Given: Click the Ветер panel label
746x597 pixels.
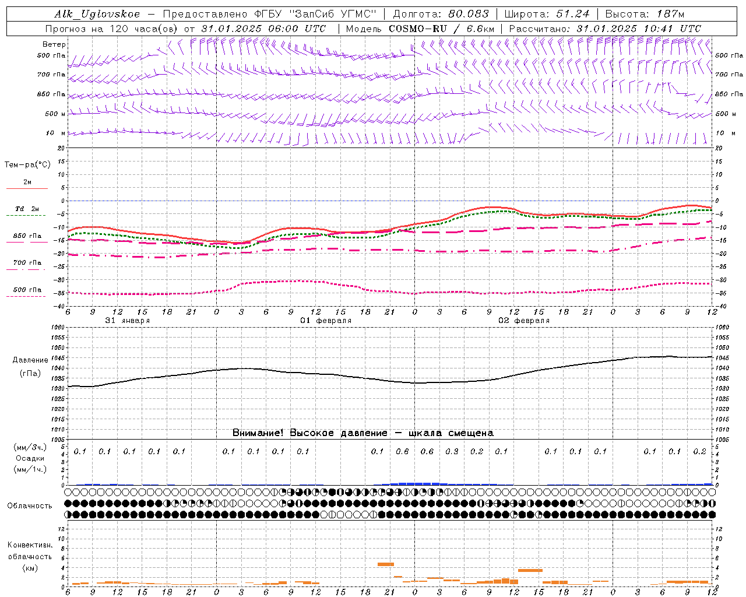Looking at the screenshot, I should point(54,44).
